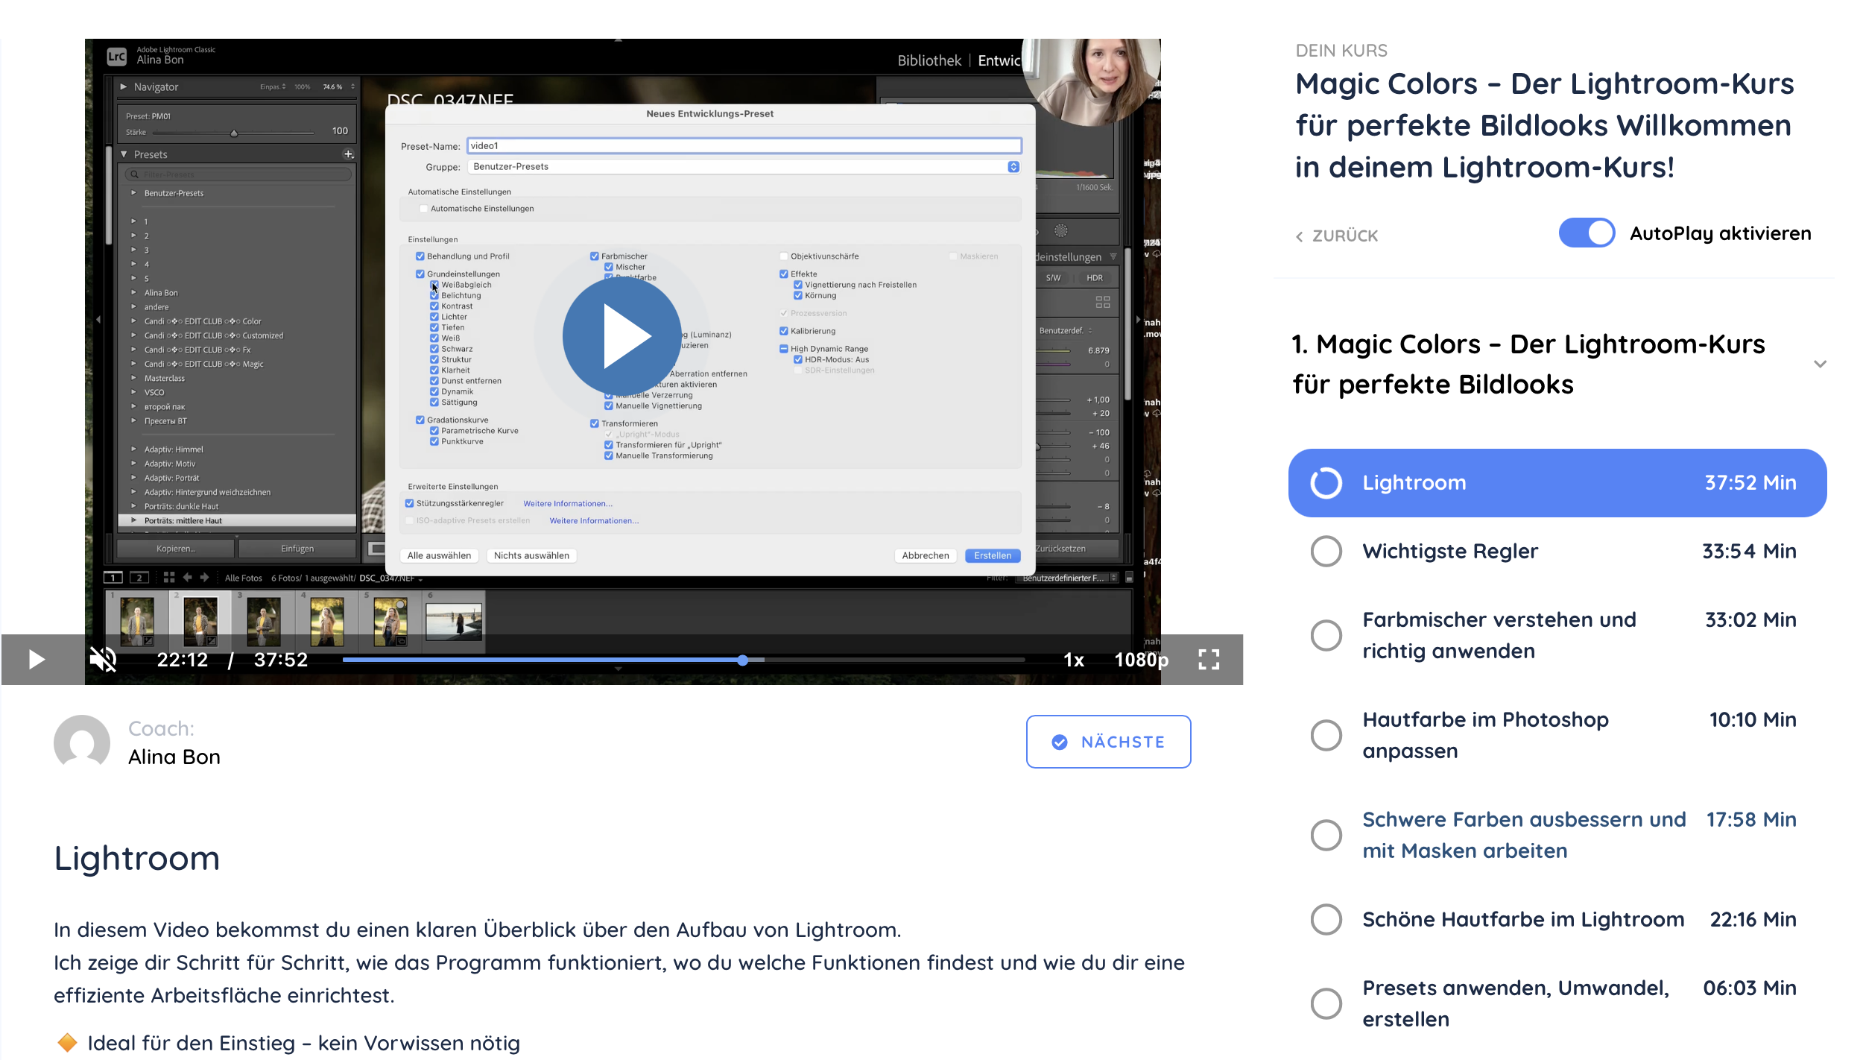Screen dimensions: 1863x1060
Task: Toggle the AutoPlay aktivieren switch
Action: pyautogui.click(x=1587, y=233)
